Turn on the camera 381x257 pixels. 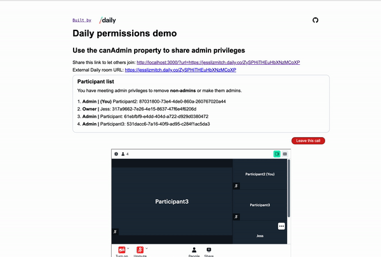[122, 252]
